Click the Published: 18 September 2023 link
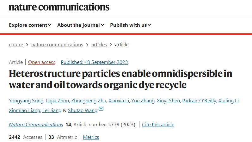 click(94, 62)
